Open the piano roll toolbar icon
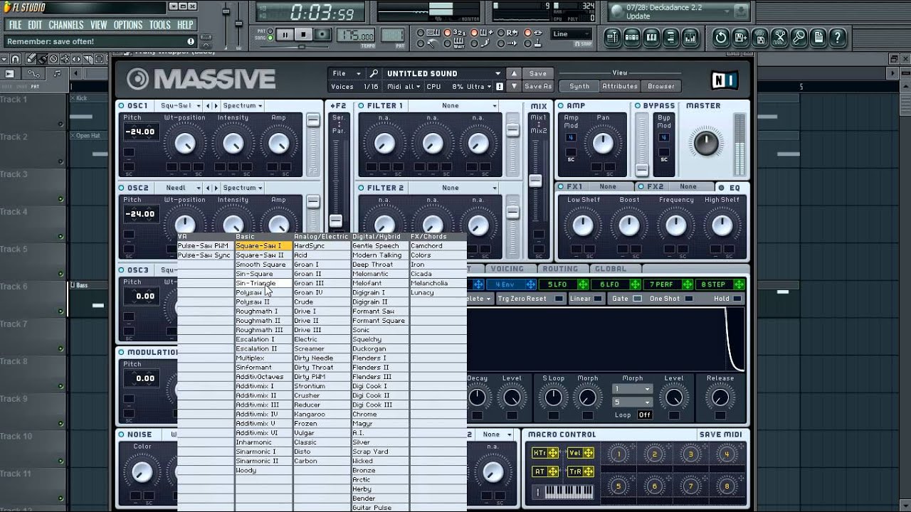 click(x=651, y=38)
